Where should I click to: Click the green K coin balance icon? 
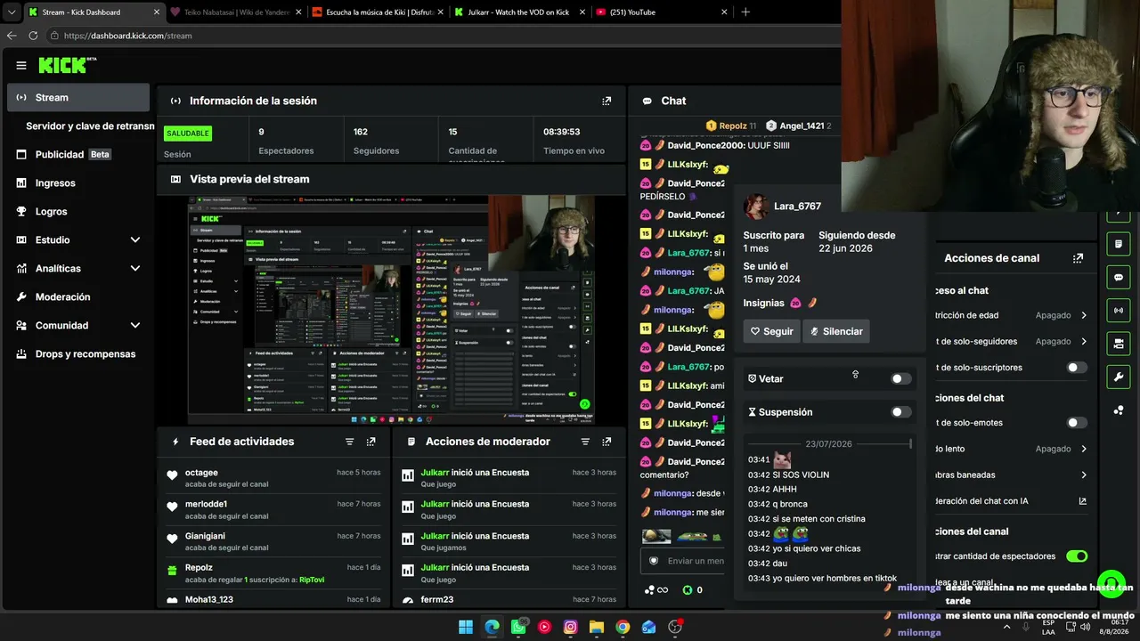coord(688,589)
